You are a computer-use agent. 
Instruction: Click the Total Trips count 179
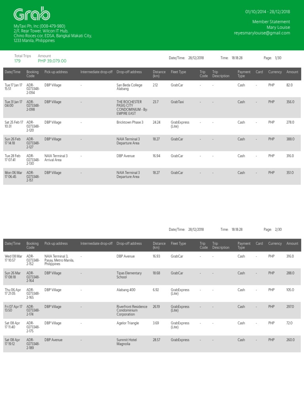tap(17, 61)
